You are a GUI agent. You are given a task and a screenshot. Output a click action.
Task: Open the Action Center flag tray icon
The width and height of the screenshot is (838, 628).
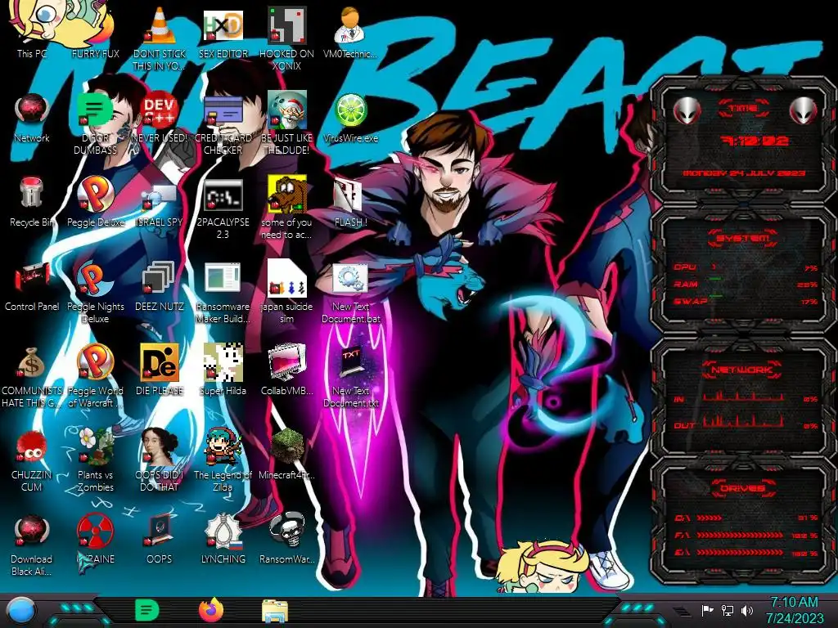[x=707, y=610]
